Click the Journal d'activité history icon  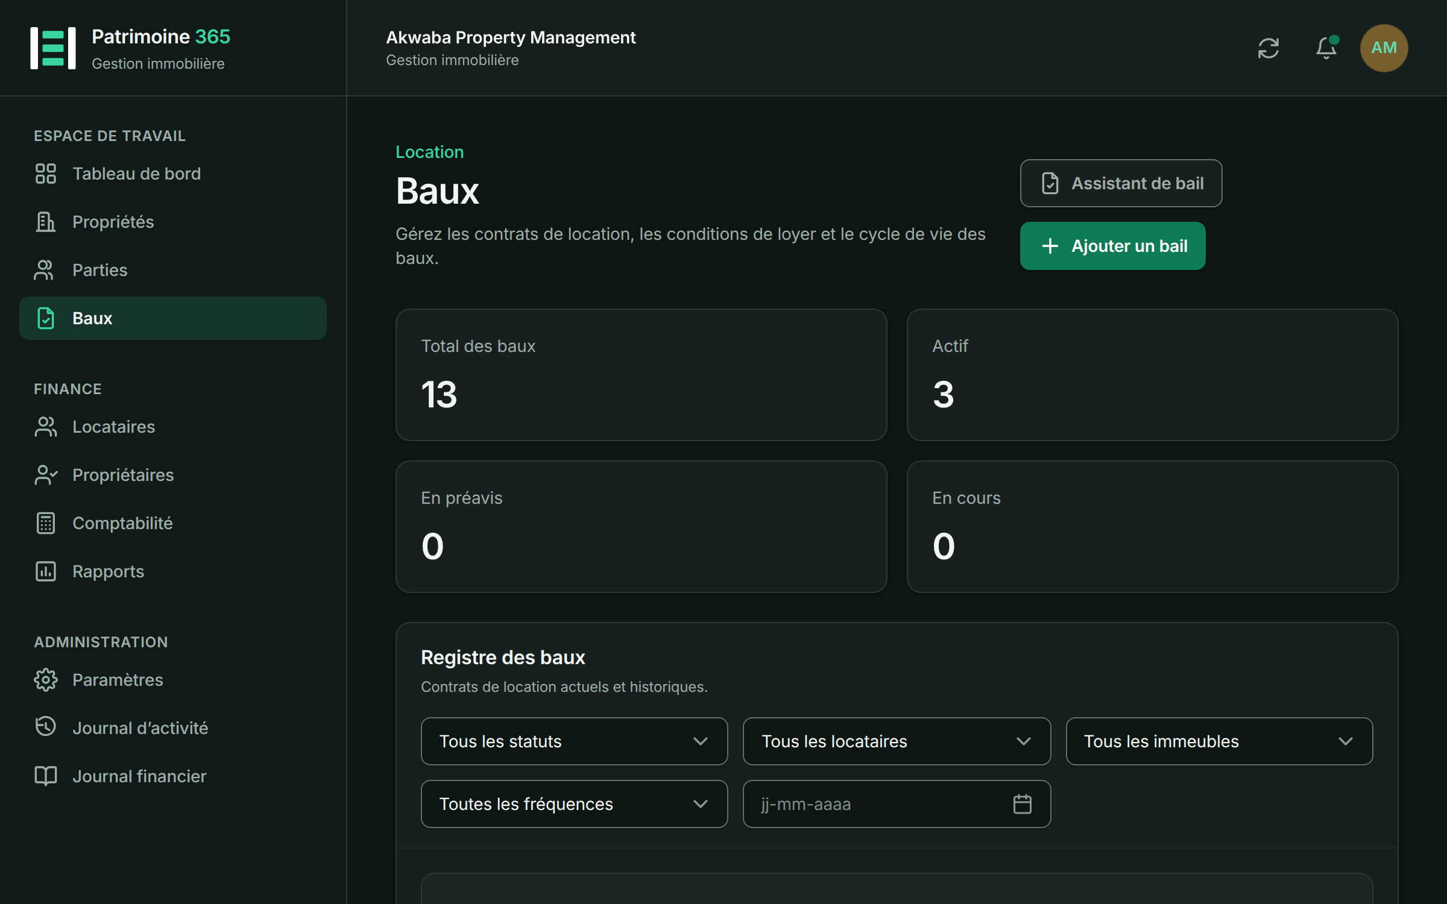(x=46, y=727)
